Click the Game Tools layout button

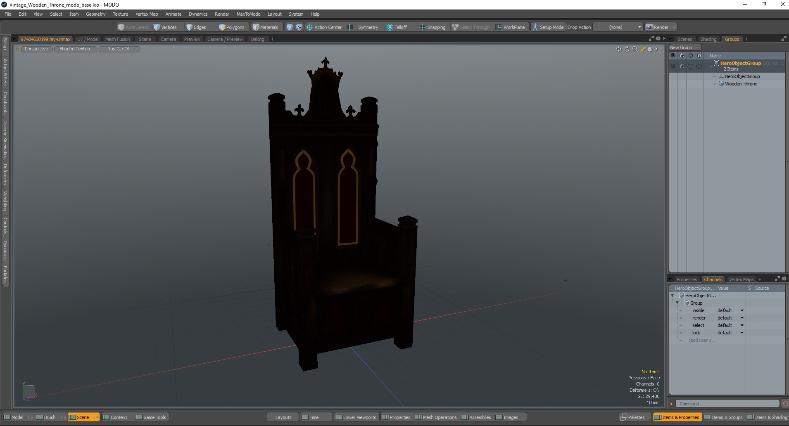(151, 417)
